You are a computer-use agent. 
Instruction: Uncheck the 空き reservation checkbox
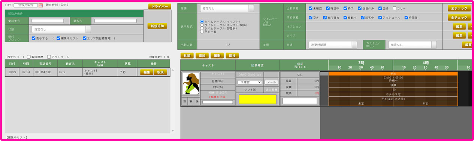(x=310, y=17)
